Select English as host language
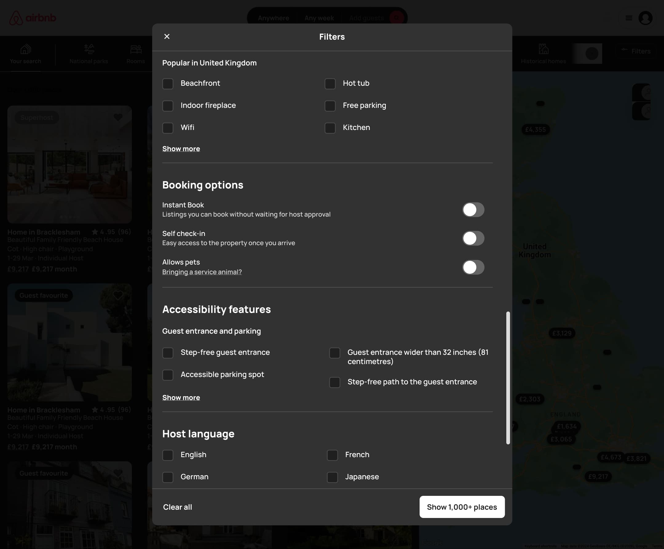The height and width of the screenshot is (549, 664). 168,455
